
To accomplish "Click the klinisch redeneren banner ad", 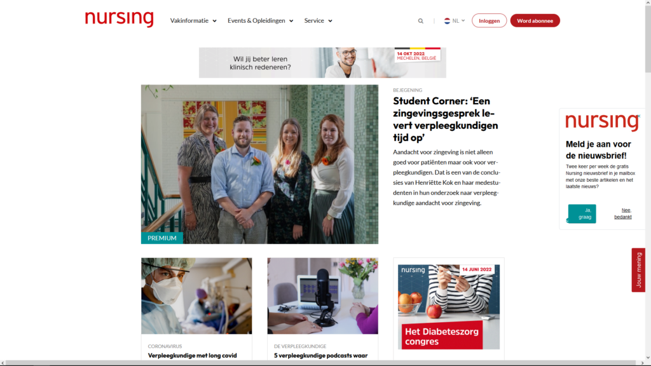I will pyautogui.click(x=322, y=63).
